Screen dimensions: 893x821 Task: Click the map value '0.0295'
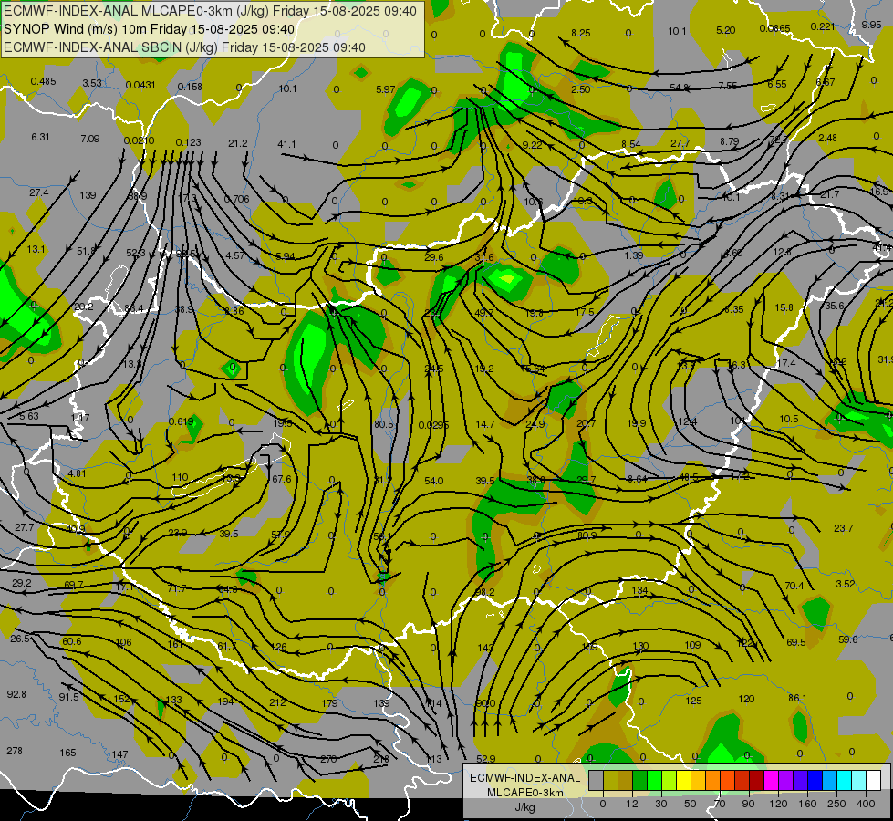(433, 425)
